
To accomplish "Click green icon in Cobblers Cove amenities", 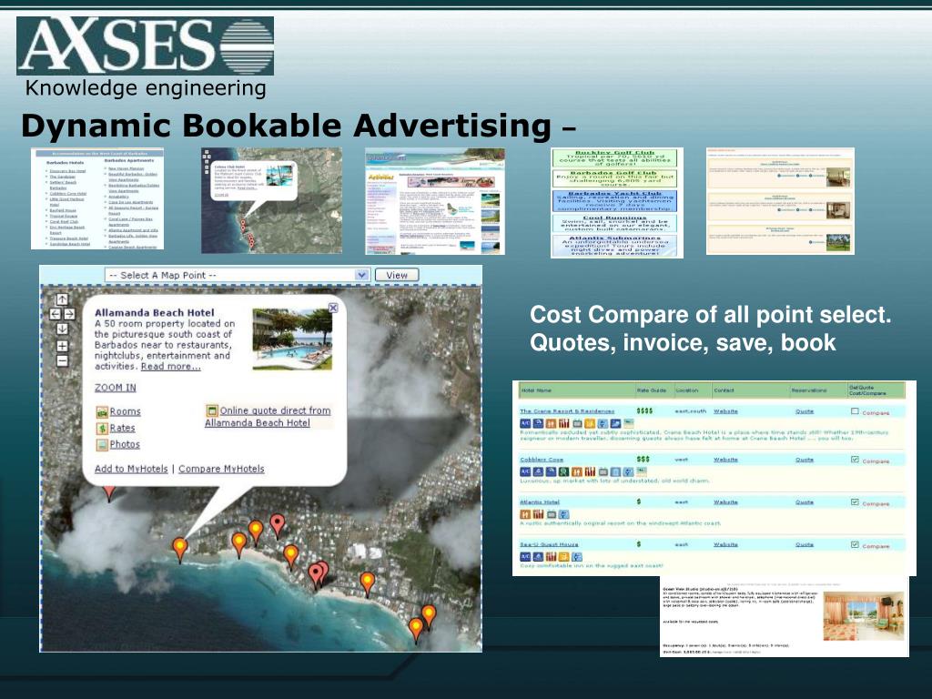I will point(563,472).
